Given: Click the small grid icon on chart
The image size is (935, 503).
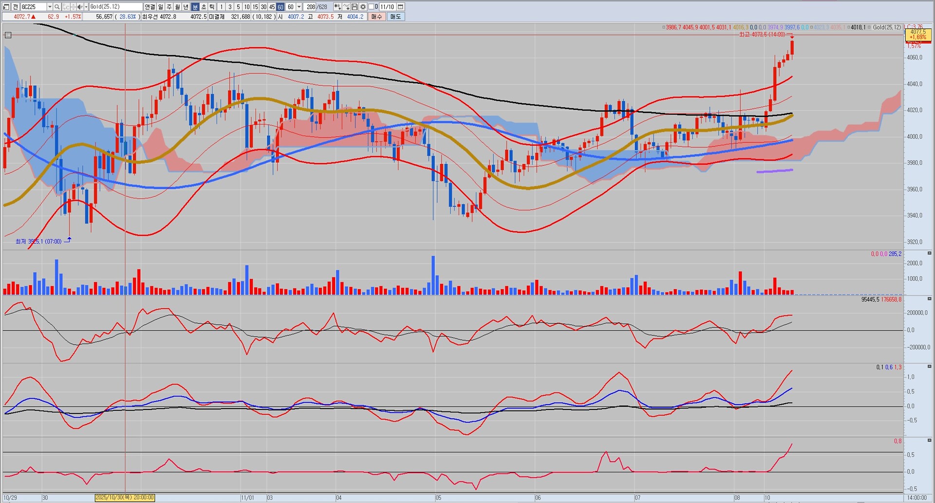Looking at the screenshot, I should tap(8, 35).
